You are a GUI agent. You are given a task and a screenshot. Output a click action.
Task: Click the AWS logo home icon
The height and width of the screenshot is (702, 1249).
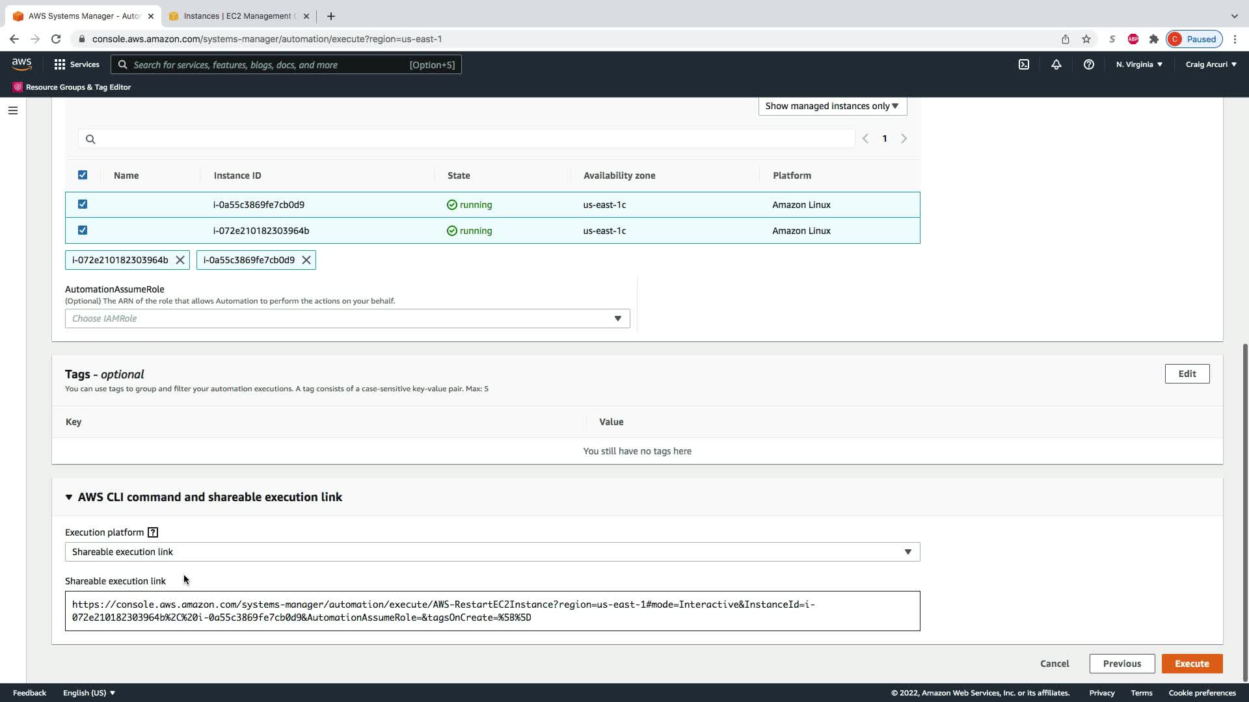point(21,64)
